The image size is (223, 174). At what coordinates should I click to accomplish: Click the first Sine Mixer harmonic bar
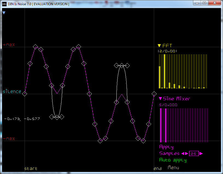(x=161, y=125)
